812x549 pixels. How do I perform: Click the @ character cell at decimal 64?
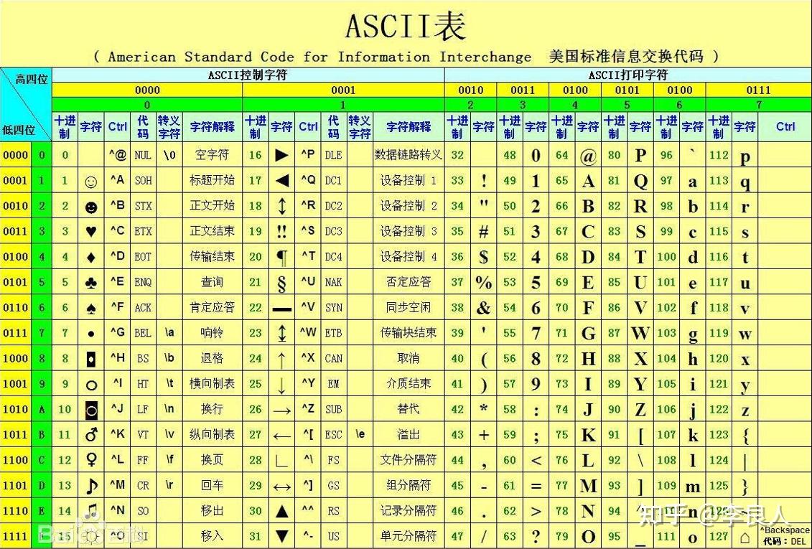pos(588,155)
